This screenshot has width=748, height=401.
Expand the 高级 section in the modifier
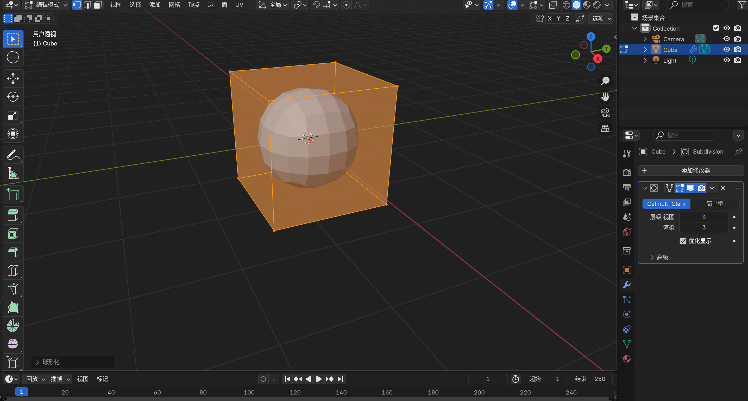[659, 257]
